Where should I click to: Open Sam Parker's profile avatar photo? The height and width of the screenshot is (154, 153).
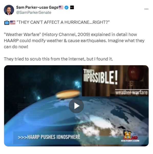9,10
